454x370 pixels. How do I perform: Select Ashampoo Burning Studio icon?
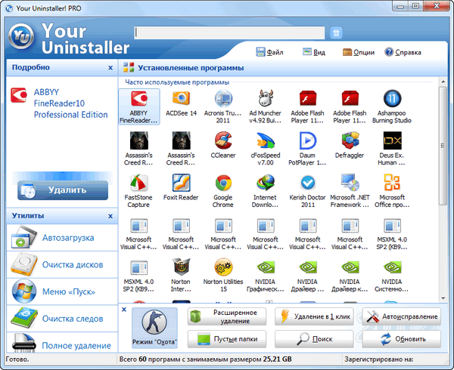(x=392, y=98)
